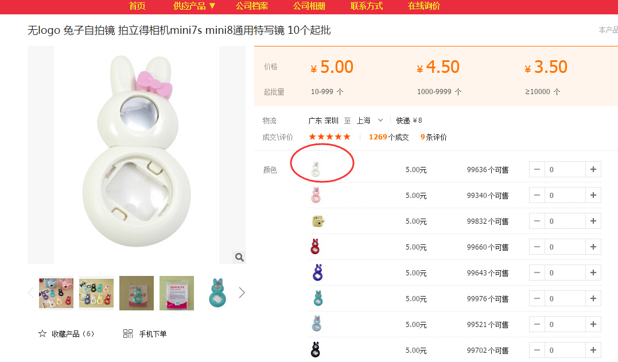Open the 在线询价 page

click(x=423, y=6)
